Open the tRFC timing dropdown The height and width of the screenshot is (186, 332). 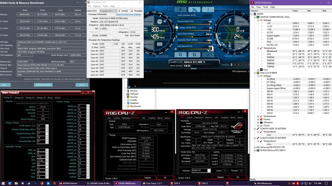click(47, 157)
